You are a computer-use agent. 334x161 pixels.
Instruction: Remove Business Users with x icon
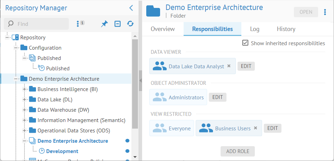[256, 128]
